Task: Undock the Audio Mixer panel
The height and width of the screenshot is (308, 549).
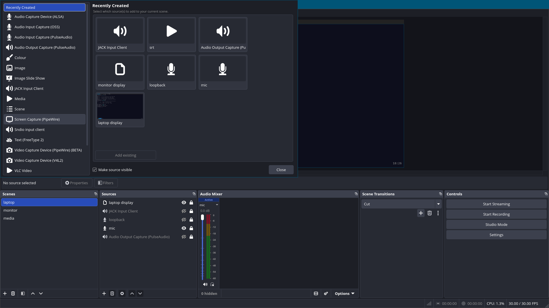Action: (x=356, y=194)
